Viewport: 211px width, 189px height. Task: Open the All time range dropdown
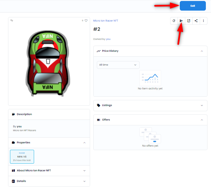(118, 65)
